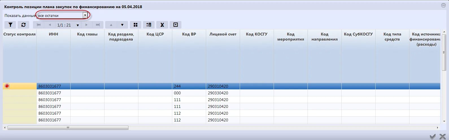Image resolution: width=449 pixels, height=140 pixels.
Task: Go to the next page
Action: pyautogui.click(x=86, y=25)
